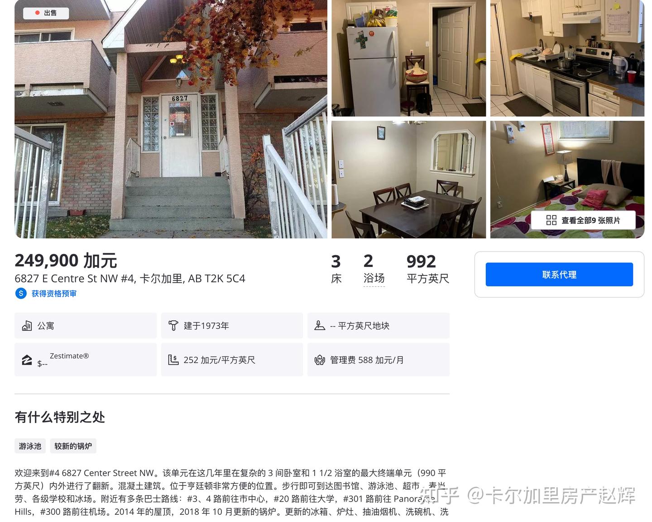Click the 管理费 588 加元/月 info tile
Screen dimensions: 652x522
click(379, 360)
